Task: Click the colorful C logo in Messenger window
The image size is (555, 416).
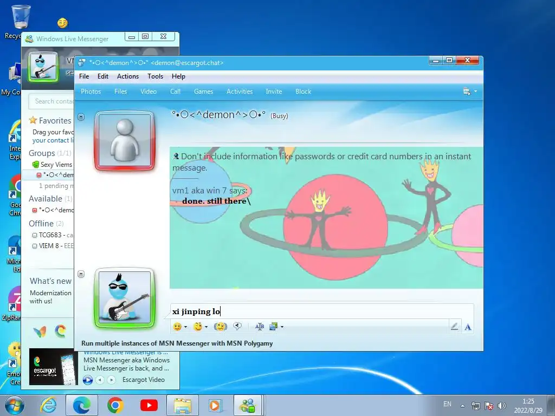Action: [x=60, y=331]
